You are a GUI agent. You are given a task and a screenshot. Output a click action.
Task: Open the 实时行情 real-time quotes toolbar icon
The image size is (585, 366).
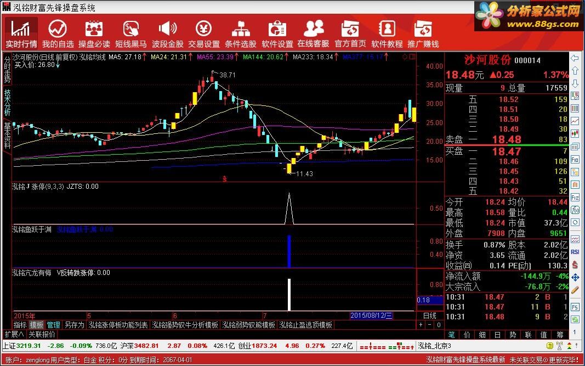(x=21, y=33)
